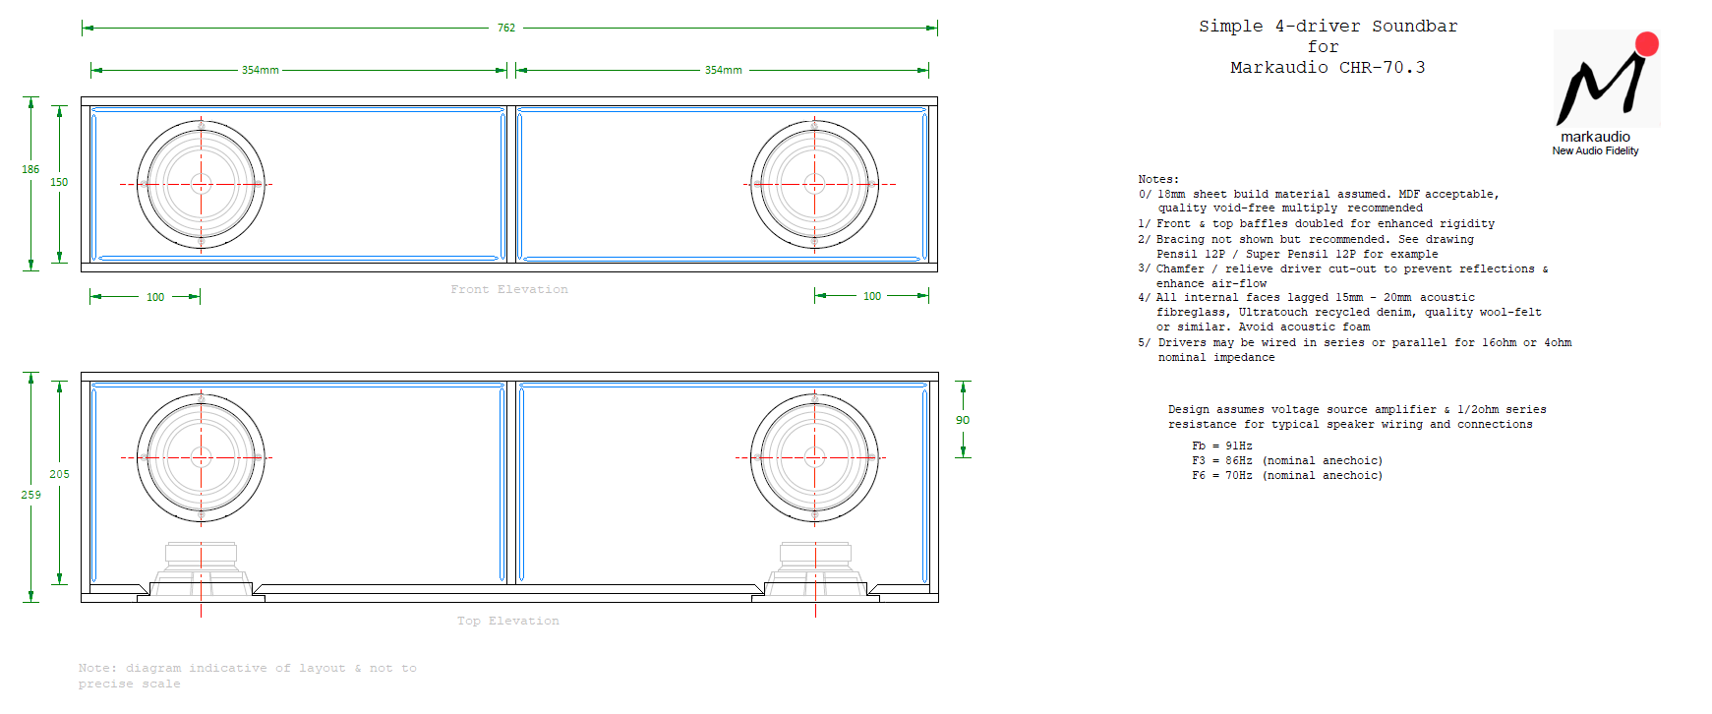Screen dimensions: 1712x714
Task: Click the "F6 = 70Hz" value
Action: pyautogui.click(x=1222, y=475)
